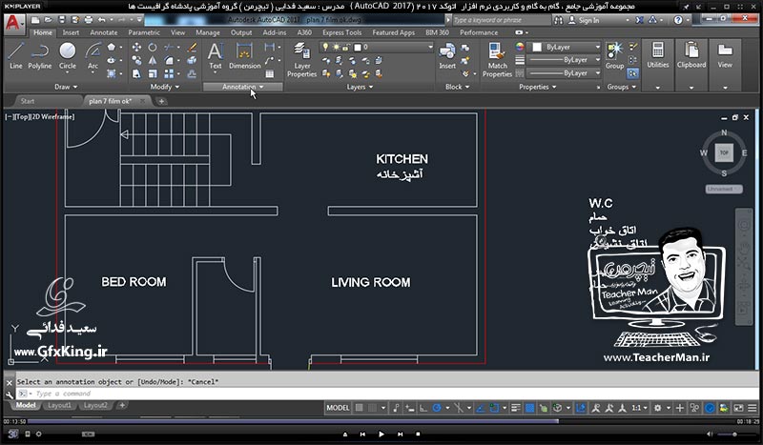Viewport: 763px width, 445px height.
Task: Expand the Layers panel
Action: coord(360,87)
